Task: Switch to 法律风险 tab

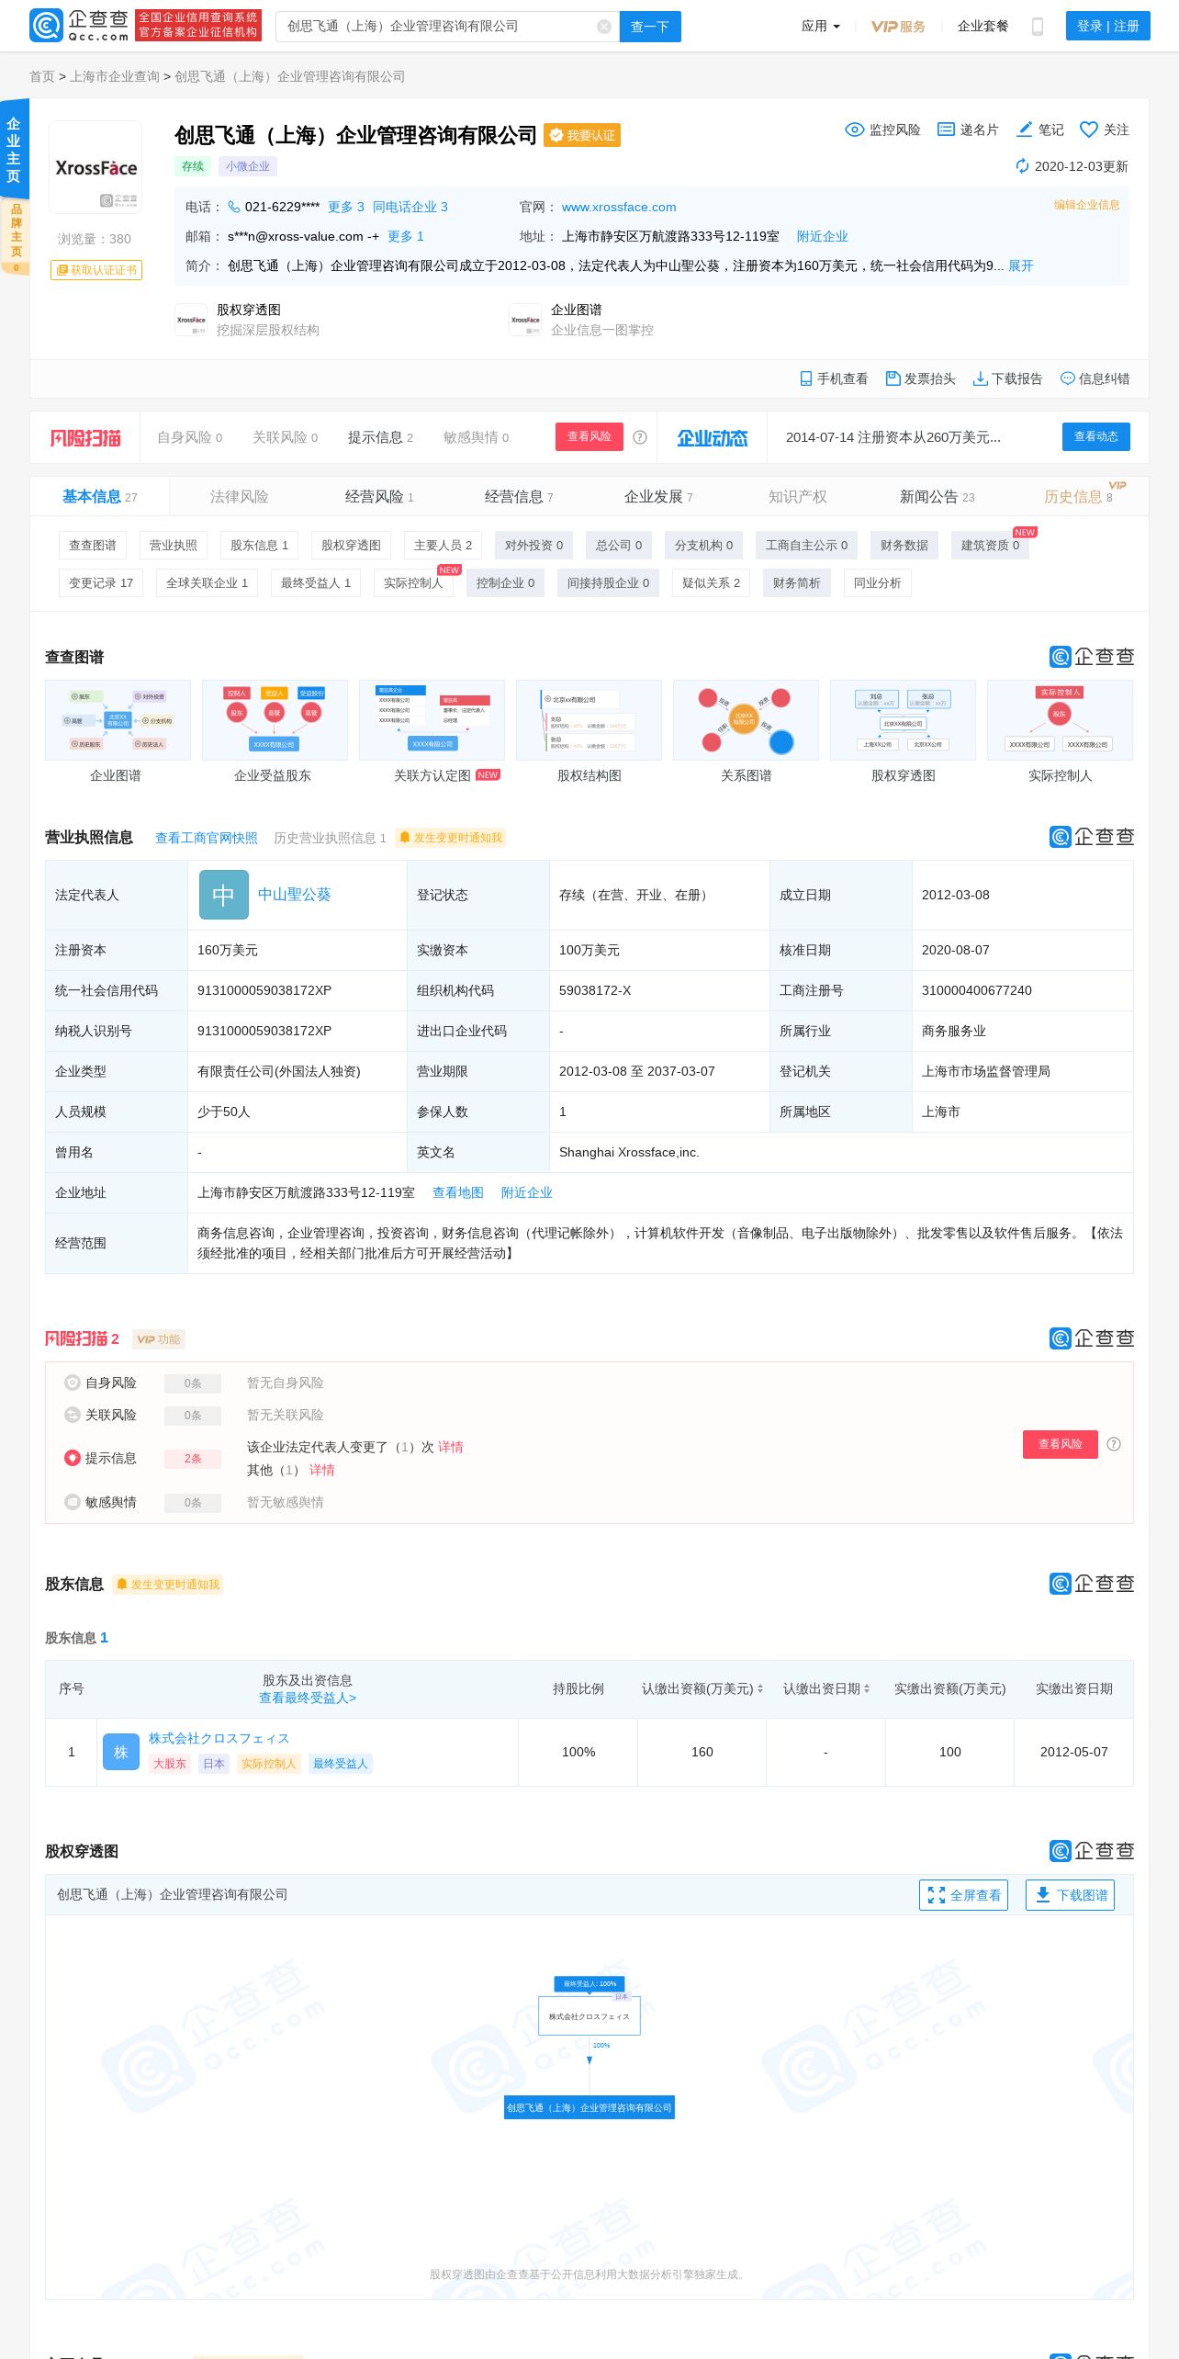Action: 239,497
